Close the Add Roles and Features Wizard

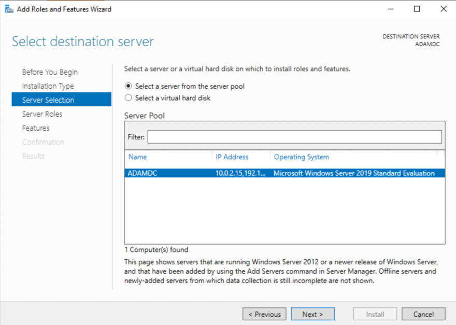tap(444, 9)
